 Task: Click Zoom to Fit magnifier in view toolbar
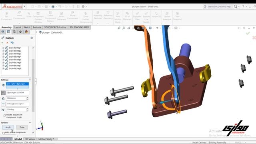119,28
